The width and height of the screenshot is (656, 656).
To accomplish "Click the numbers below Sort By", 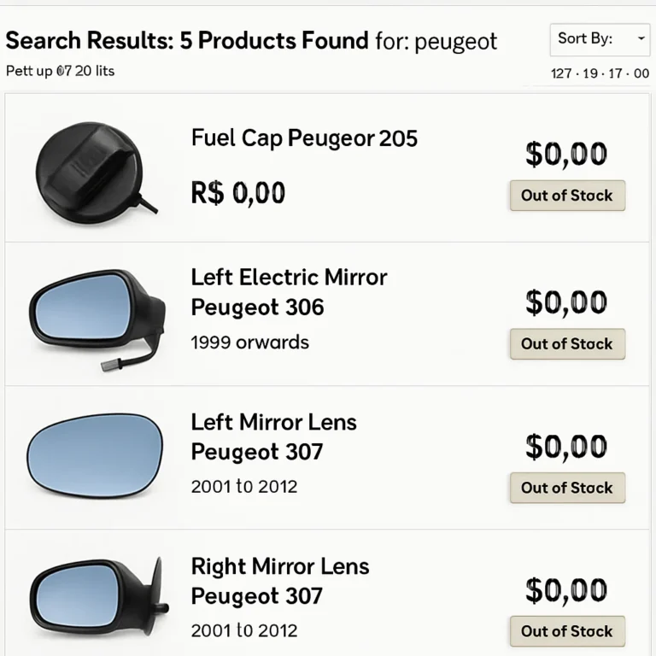I will (x=600, y=73).
